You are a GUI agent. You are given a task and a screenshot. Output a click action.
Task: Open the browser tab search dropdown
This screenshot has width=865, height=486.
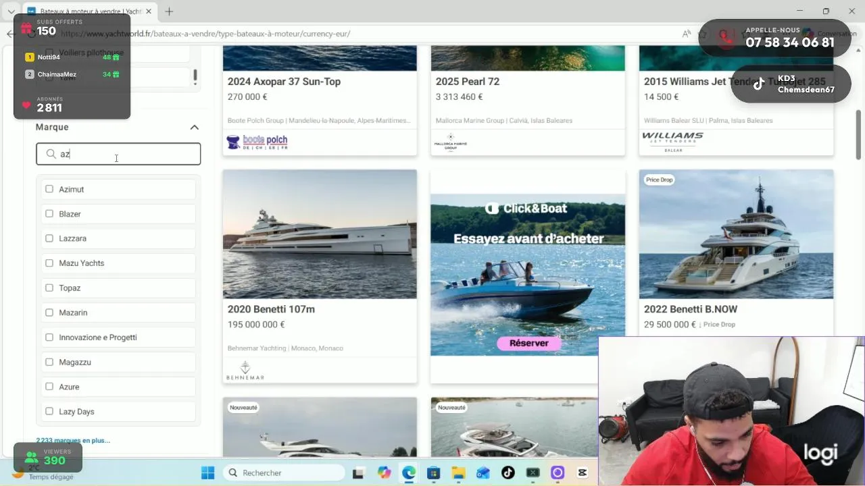11,11
